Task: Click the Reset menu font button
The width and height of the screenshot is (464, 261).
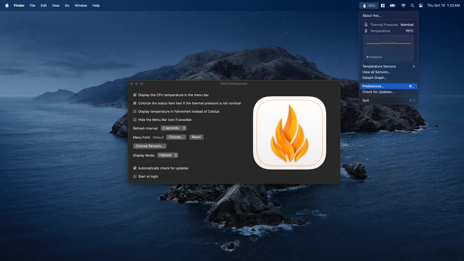Action: pos(196,137)
